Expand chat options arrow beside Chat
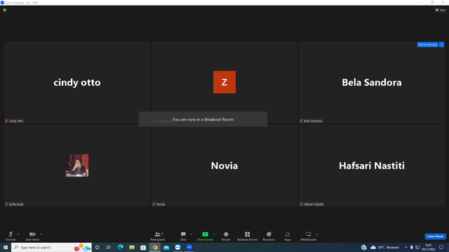This screenshot has width=449, height=252. [x=191, y=234]
